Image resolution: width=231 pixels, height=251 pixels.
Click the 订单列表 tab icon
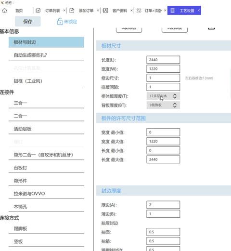click(x=38, y=11)
